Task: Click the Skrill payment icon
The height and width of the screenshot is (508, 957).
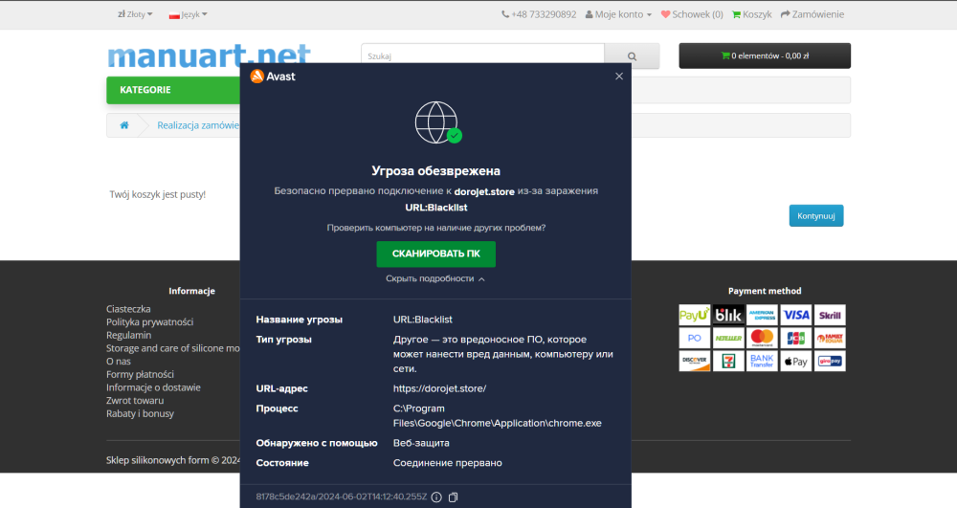Action: [830, 316]
